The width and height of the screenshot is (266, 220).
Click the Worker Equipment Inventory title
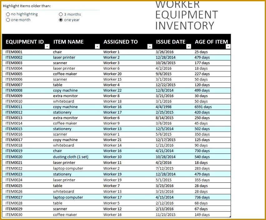click(187, 15)
